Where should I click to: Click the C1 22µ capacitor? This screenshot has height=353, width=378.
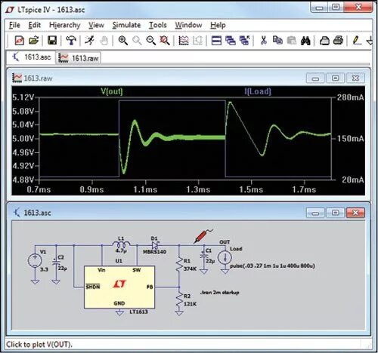(203, 256)
